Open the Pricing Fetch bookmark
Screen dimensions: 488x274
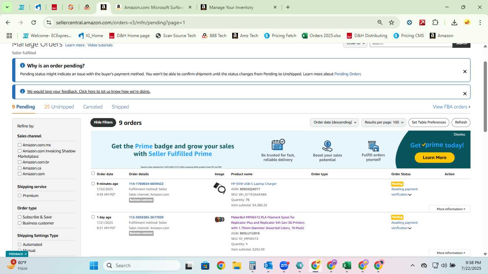click(280, 36)
